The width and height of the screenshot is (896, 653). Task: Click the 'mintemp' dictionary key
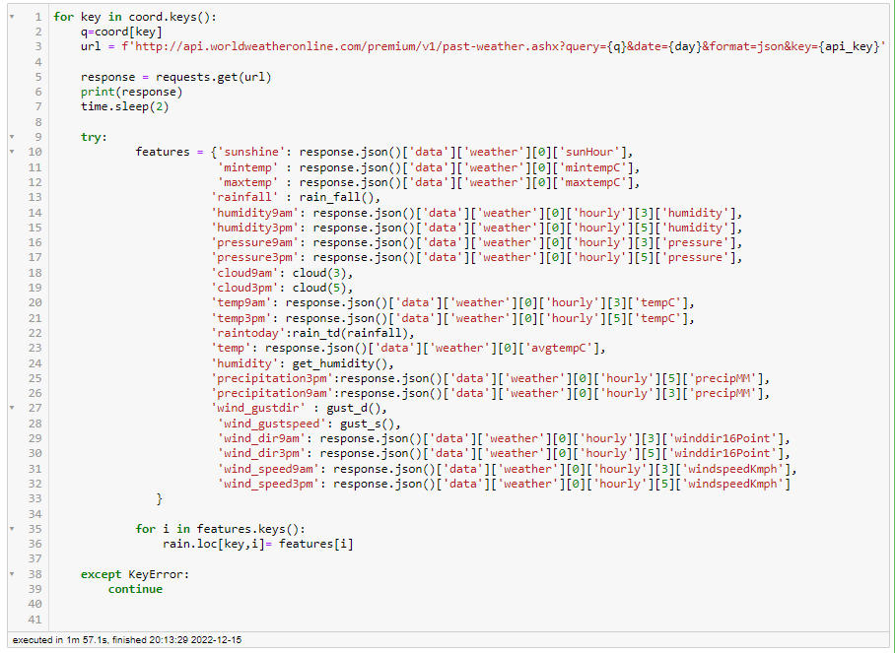(x=248, y=167)
